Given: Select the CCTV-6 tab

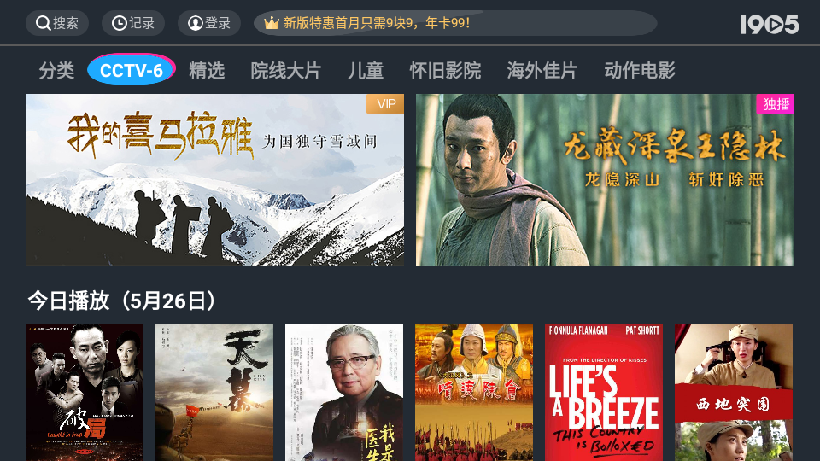Looking at the screenshot, I should [x=132, y=69].
